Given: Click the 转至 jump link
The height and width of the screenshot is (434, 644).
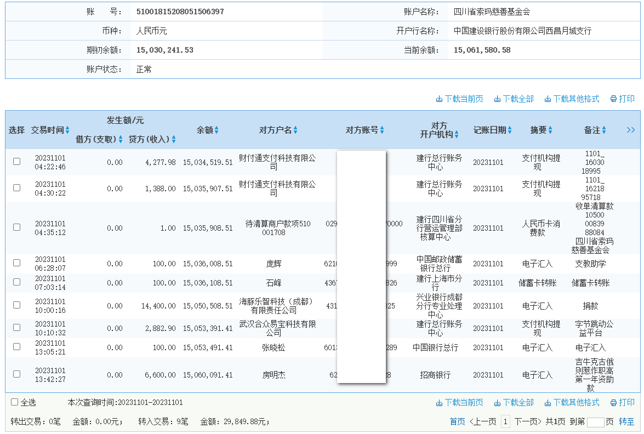Looking at the screenshot, I should (x=626, y=422).
